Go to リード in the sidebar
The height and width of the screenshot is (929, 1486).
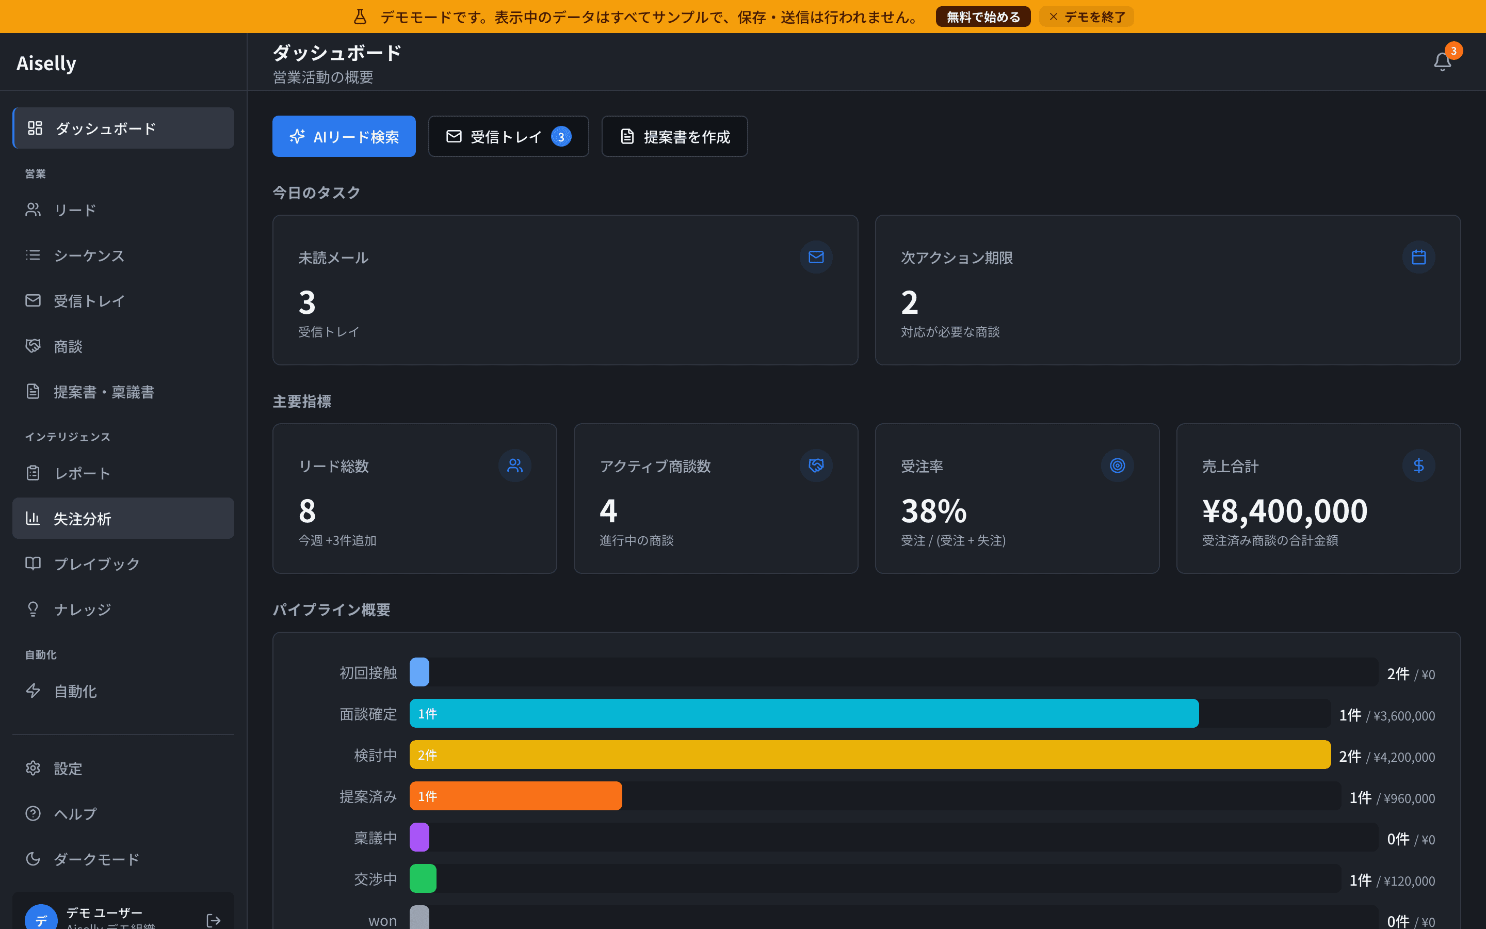point(123,210)
